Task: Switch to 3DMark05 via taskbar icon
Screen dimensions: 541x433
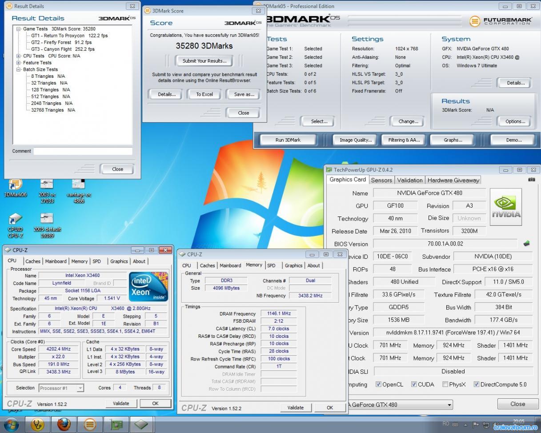Action: (x=90, y=425)
